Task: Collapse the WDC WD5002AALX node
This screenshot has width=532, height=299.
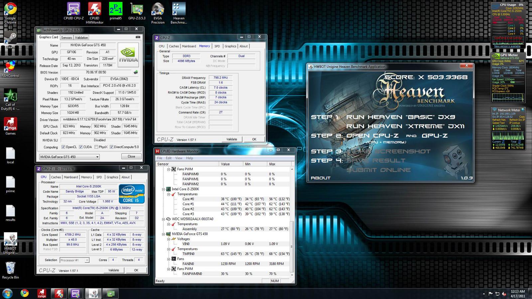Action: point(163,219)
